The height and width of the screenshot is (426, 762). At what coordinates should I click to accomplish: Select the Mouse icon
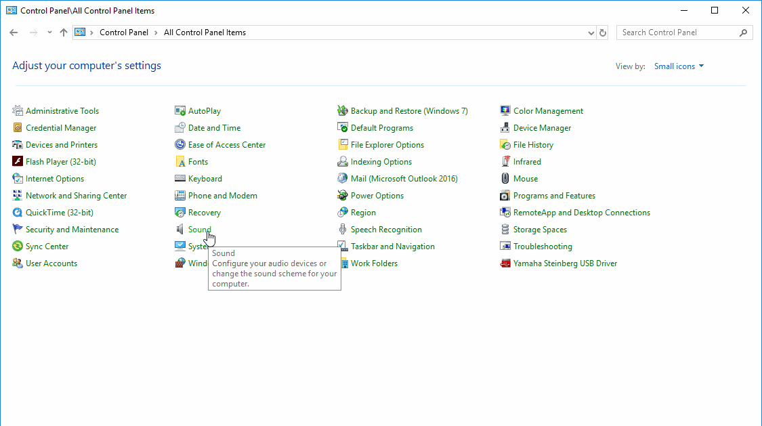pos(505,179)
